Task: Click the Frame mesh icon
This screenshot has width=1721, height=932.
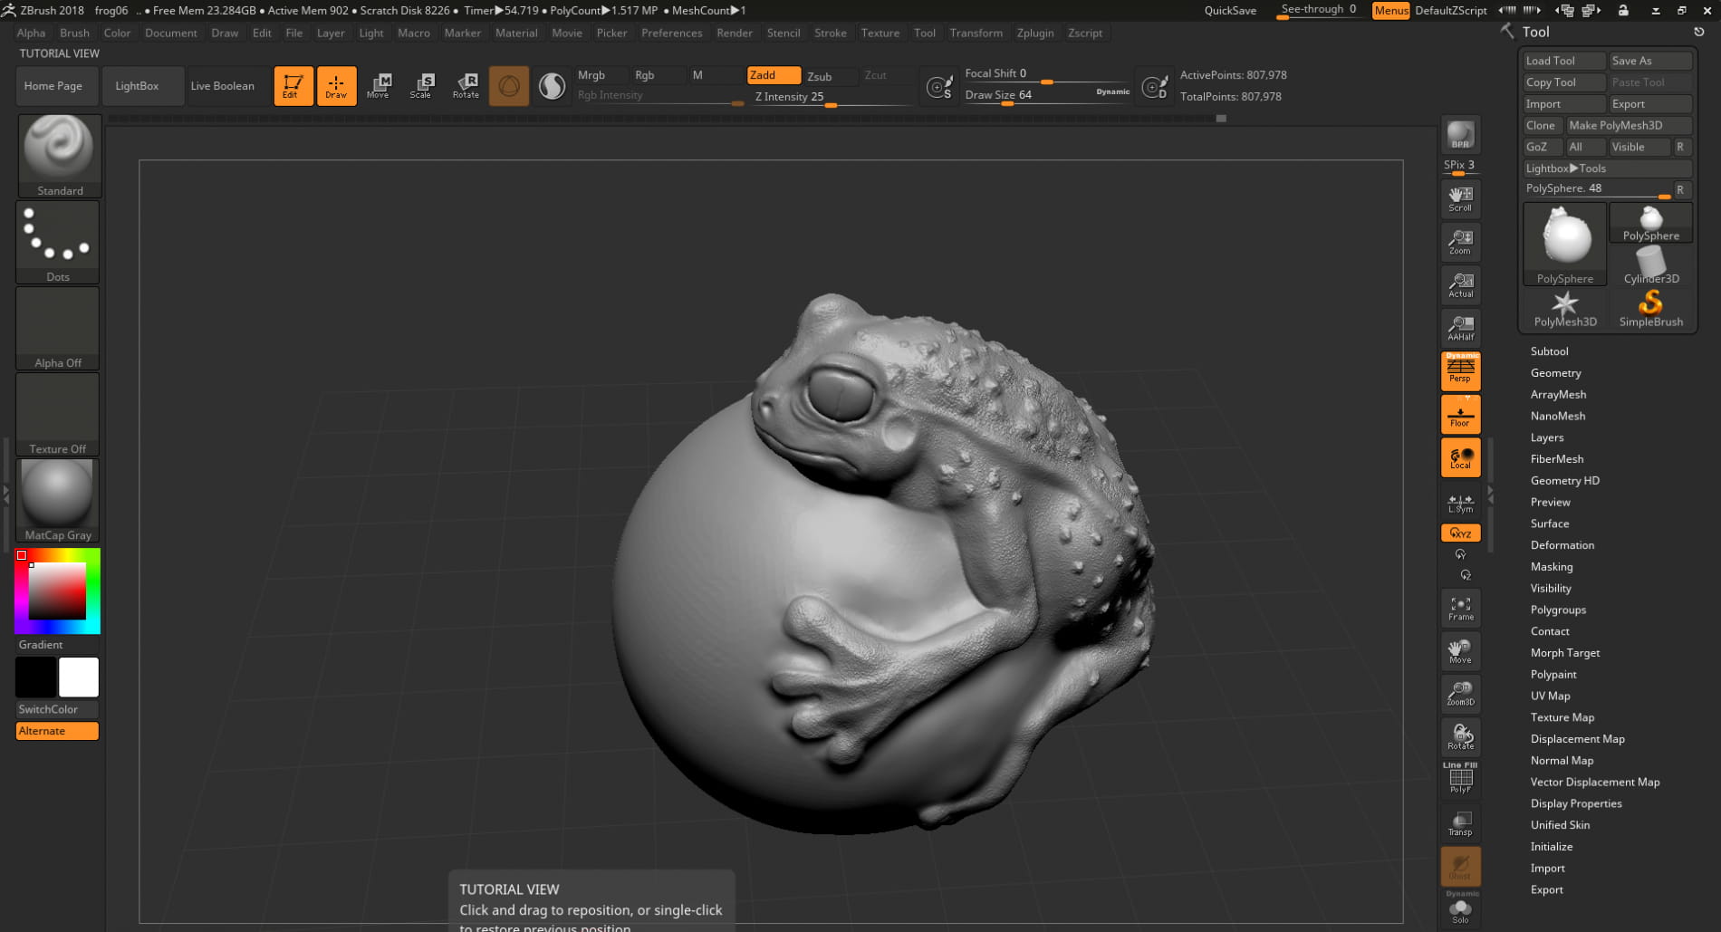Action: [x=1460, y=608]
